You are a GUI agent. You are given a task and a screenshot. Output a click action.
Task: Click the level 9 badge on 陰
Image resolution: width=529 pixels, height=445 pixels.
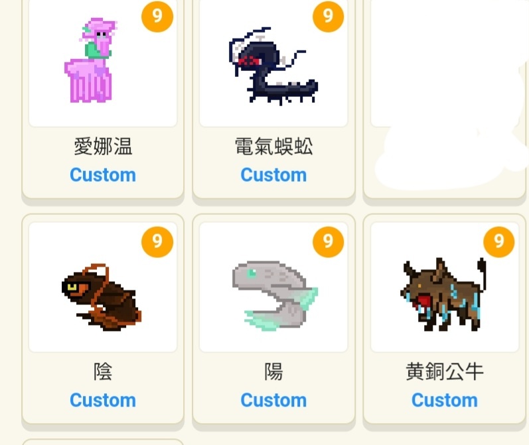tap(157, 241)
